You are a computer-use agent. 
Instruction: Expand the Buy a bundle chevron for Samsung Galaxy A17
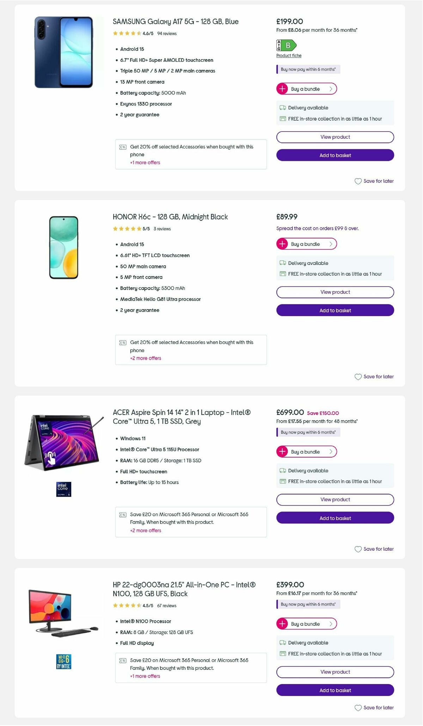[x=331, y=89]
